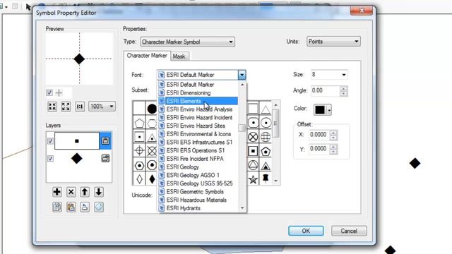Select the Character Marker tab
Screen dimensions: 452x254
(147, 56)
